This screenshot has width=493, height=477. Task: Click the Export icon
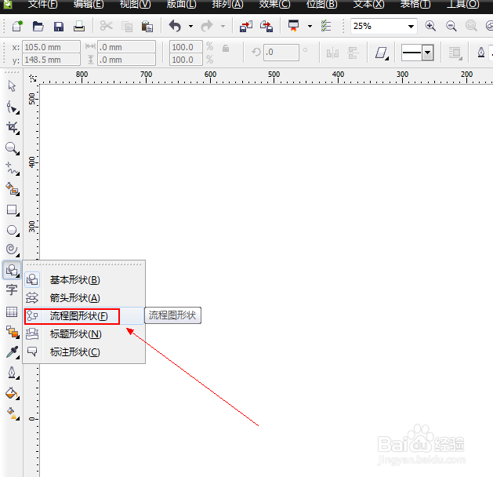coord(266,27)
